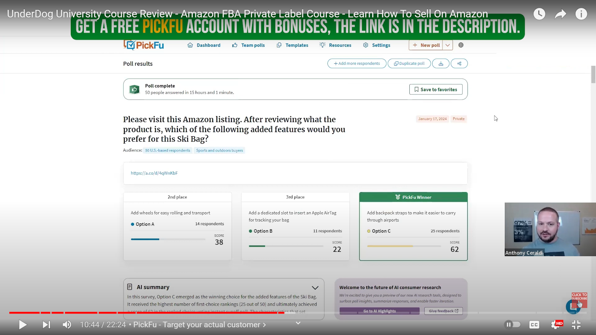The width and height of the screenshot is (596, 335).
Task: Click Give feedback button
Action: pos(443,311)
